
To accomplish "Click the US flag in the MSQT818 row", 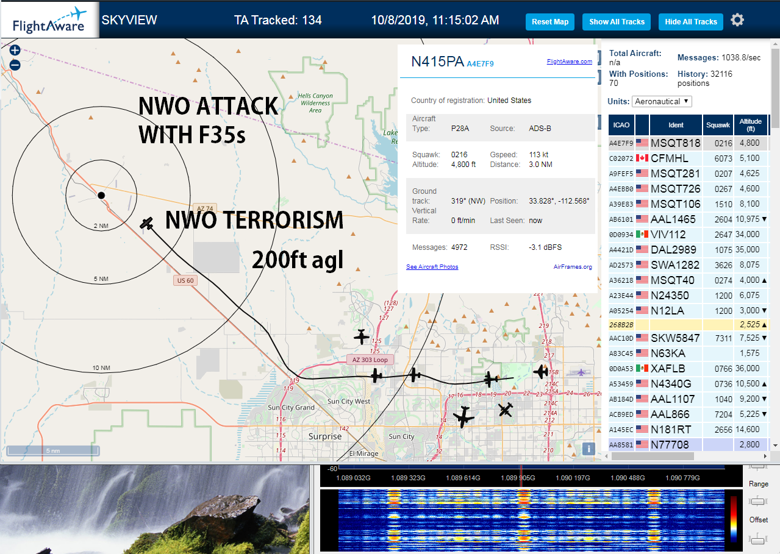I will (642, 143).
